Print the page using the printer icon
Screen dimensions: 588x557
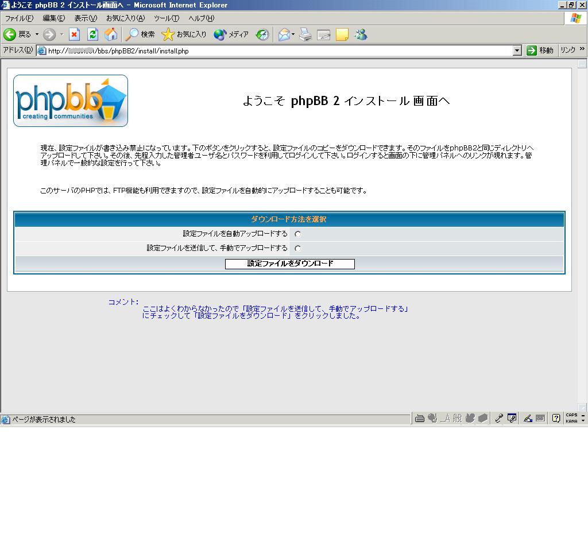click(x=305, y=34)
